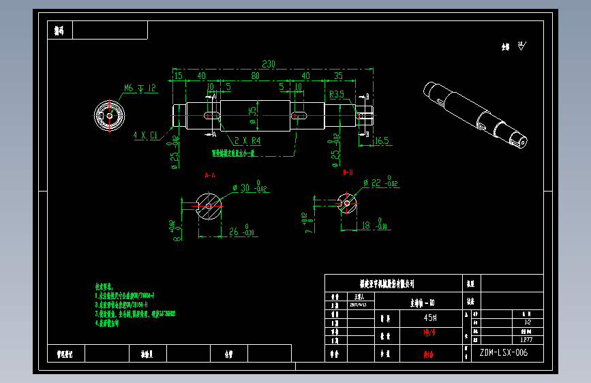The image size is (591, 383).
Task: Click the drawing number "ZDM-LSX-006"
Action: pos(504,352)
